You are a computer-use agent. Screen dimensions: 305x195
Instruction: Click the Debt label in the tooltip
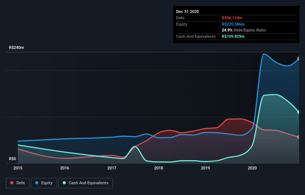click(180, 18)
